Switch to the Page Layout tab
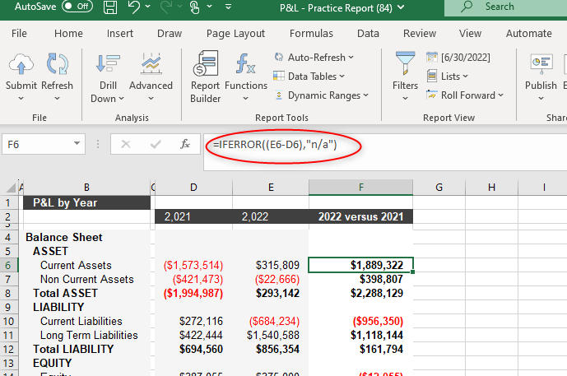Viewport: 567px width, 376px height. click(235, 34)
